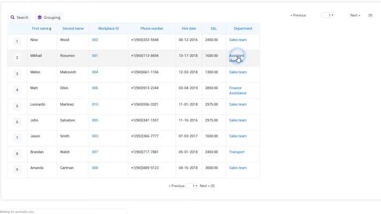Click second name Cartman
This screenshot has height=214, width=381.
tap(67, 168)
